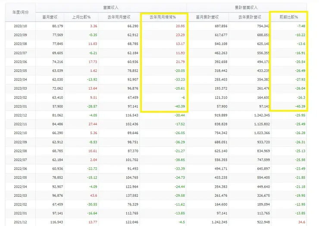
Task: Select the 2023/10 row date cell
Action: coord(20,26)
